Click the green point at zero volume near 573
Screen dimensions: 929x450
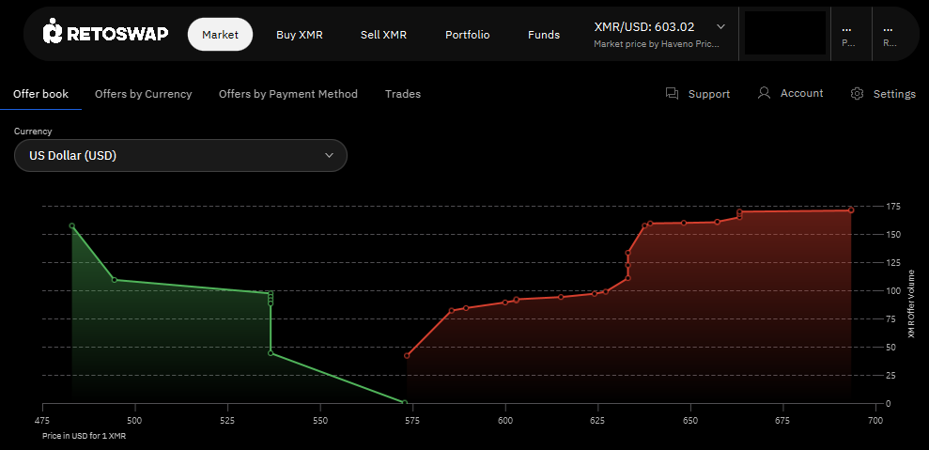pyautogui.click(x=405, y=403)
